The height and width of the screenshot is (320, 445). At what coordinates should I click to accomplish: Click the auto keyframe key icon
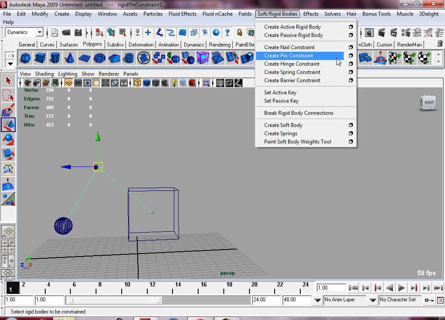[429, 300]
